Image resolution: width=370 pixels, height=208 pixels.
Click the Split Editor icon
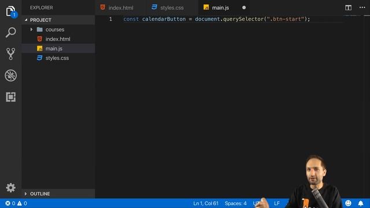click(x=348, y=8)
